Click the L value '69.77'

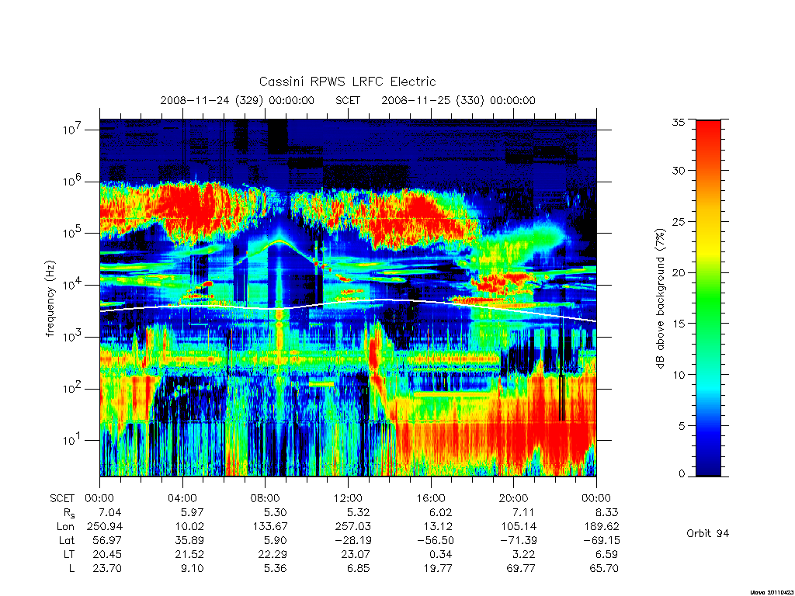coord(521,568)
